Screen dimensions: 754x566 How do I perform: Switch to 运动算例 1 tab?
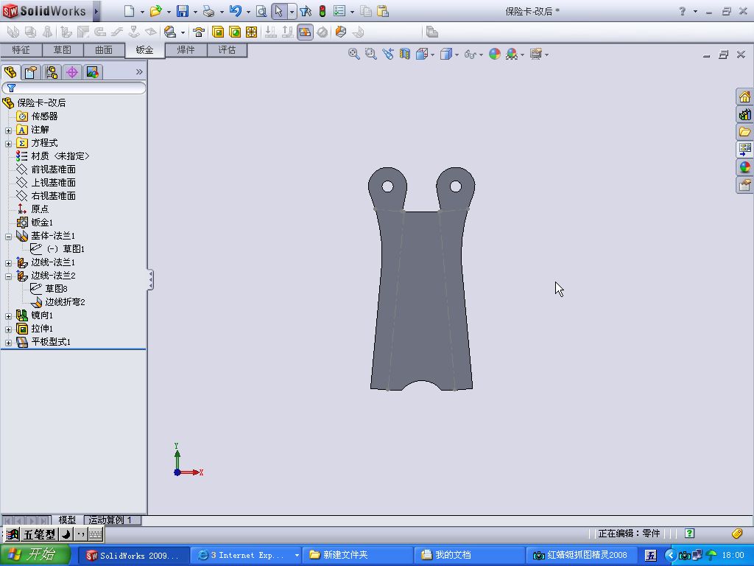(110, 520)
